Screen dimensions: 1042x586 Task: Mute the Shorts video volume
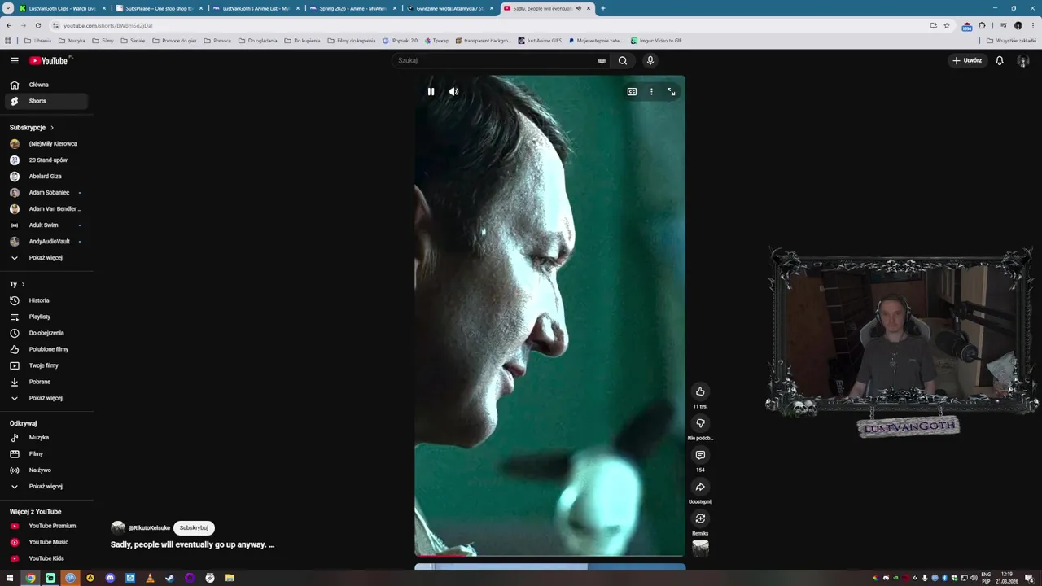tap(453, 92)
